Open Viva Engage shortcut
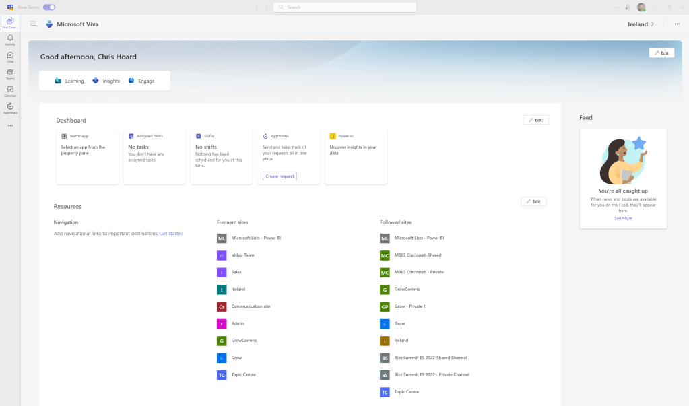This screenshot has width=689, height=406. pos(141,81)
